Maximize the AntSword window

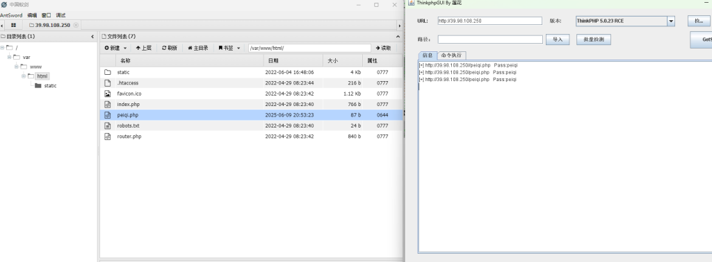pos(376,5)
